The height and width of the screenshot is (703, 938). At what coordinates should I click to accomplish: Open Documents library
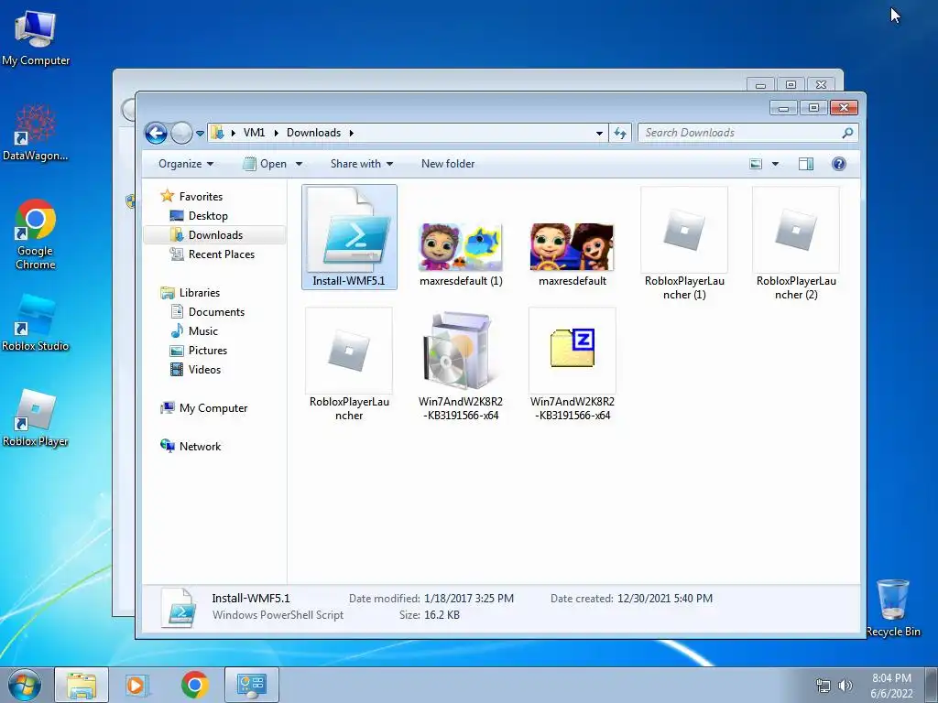[x=216, y=311]
